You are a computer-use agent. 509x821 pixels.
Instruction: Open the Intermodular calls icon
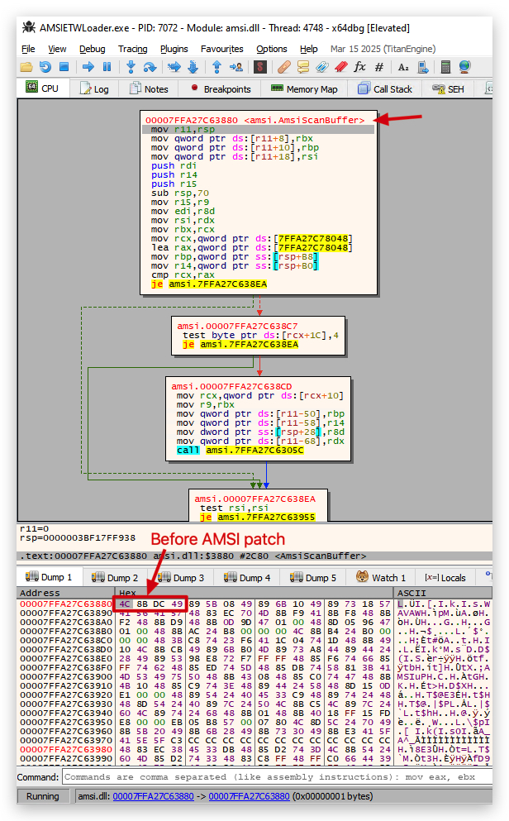pos(423,67)
